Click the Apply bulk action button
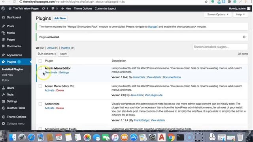The image size is (253, 142). tap(63, 54)
